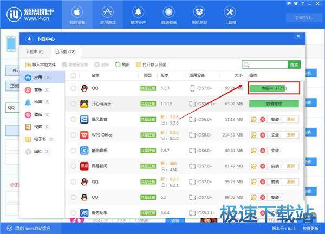Click the red delete icon in QQ 99.02 MB row
Viewport: 325px width, 234px height.
(263, 197)
